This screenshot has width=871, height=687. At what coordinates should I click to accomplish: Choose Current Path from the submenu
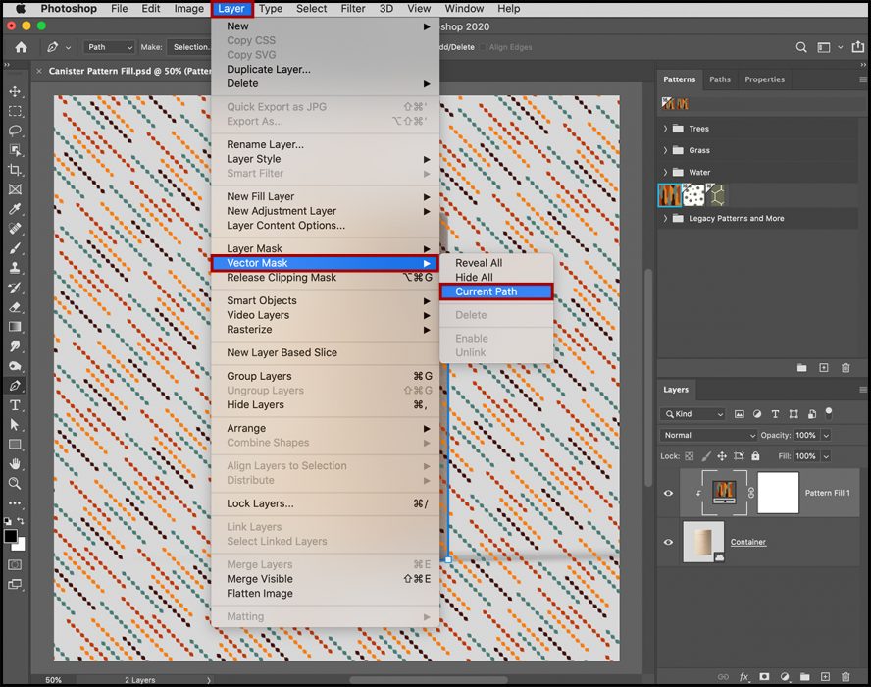486,291
